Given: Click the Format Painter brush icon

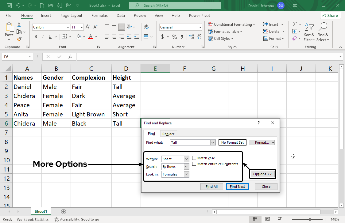Looking at the screenshot, I should pyautogui.click(x=19, y=39).
